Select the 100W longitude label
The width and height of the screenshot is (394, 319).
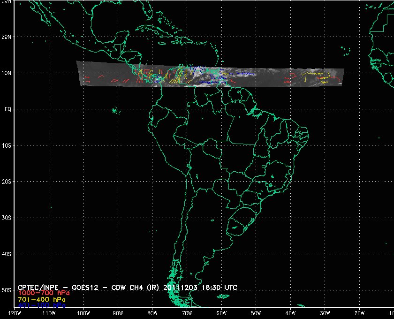click(x=83, y=313)
